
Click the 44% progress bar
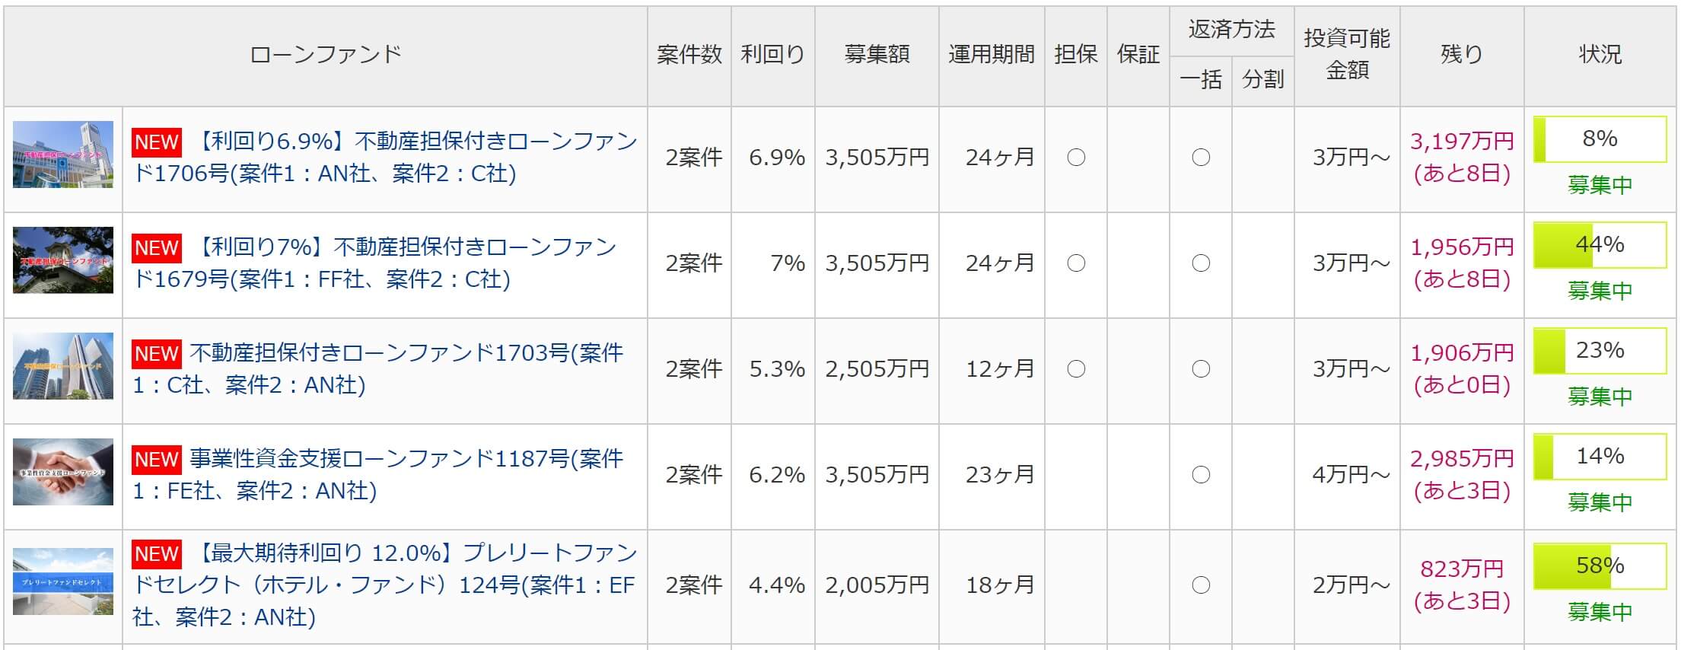click(1600, 245)
